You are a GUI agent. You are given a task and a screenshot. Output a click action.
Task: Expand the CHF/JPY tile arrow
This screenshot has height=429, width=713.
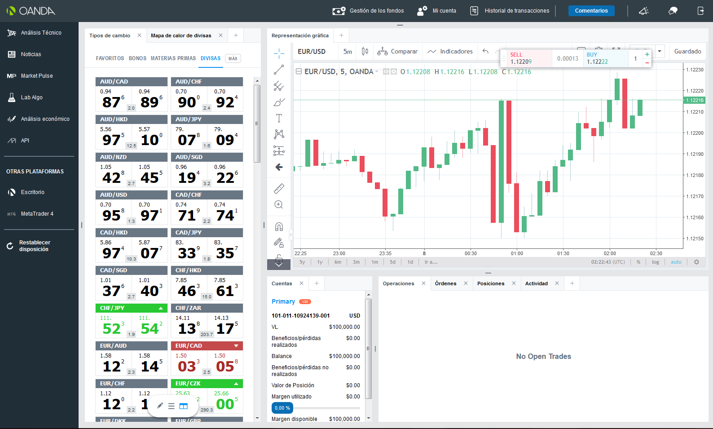coord(161,308)
